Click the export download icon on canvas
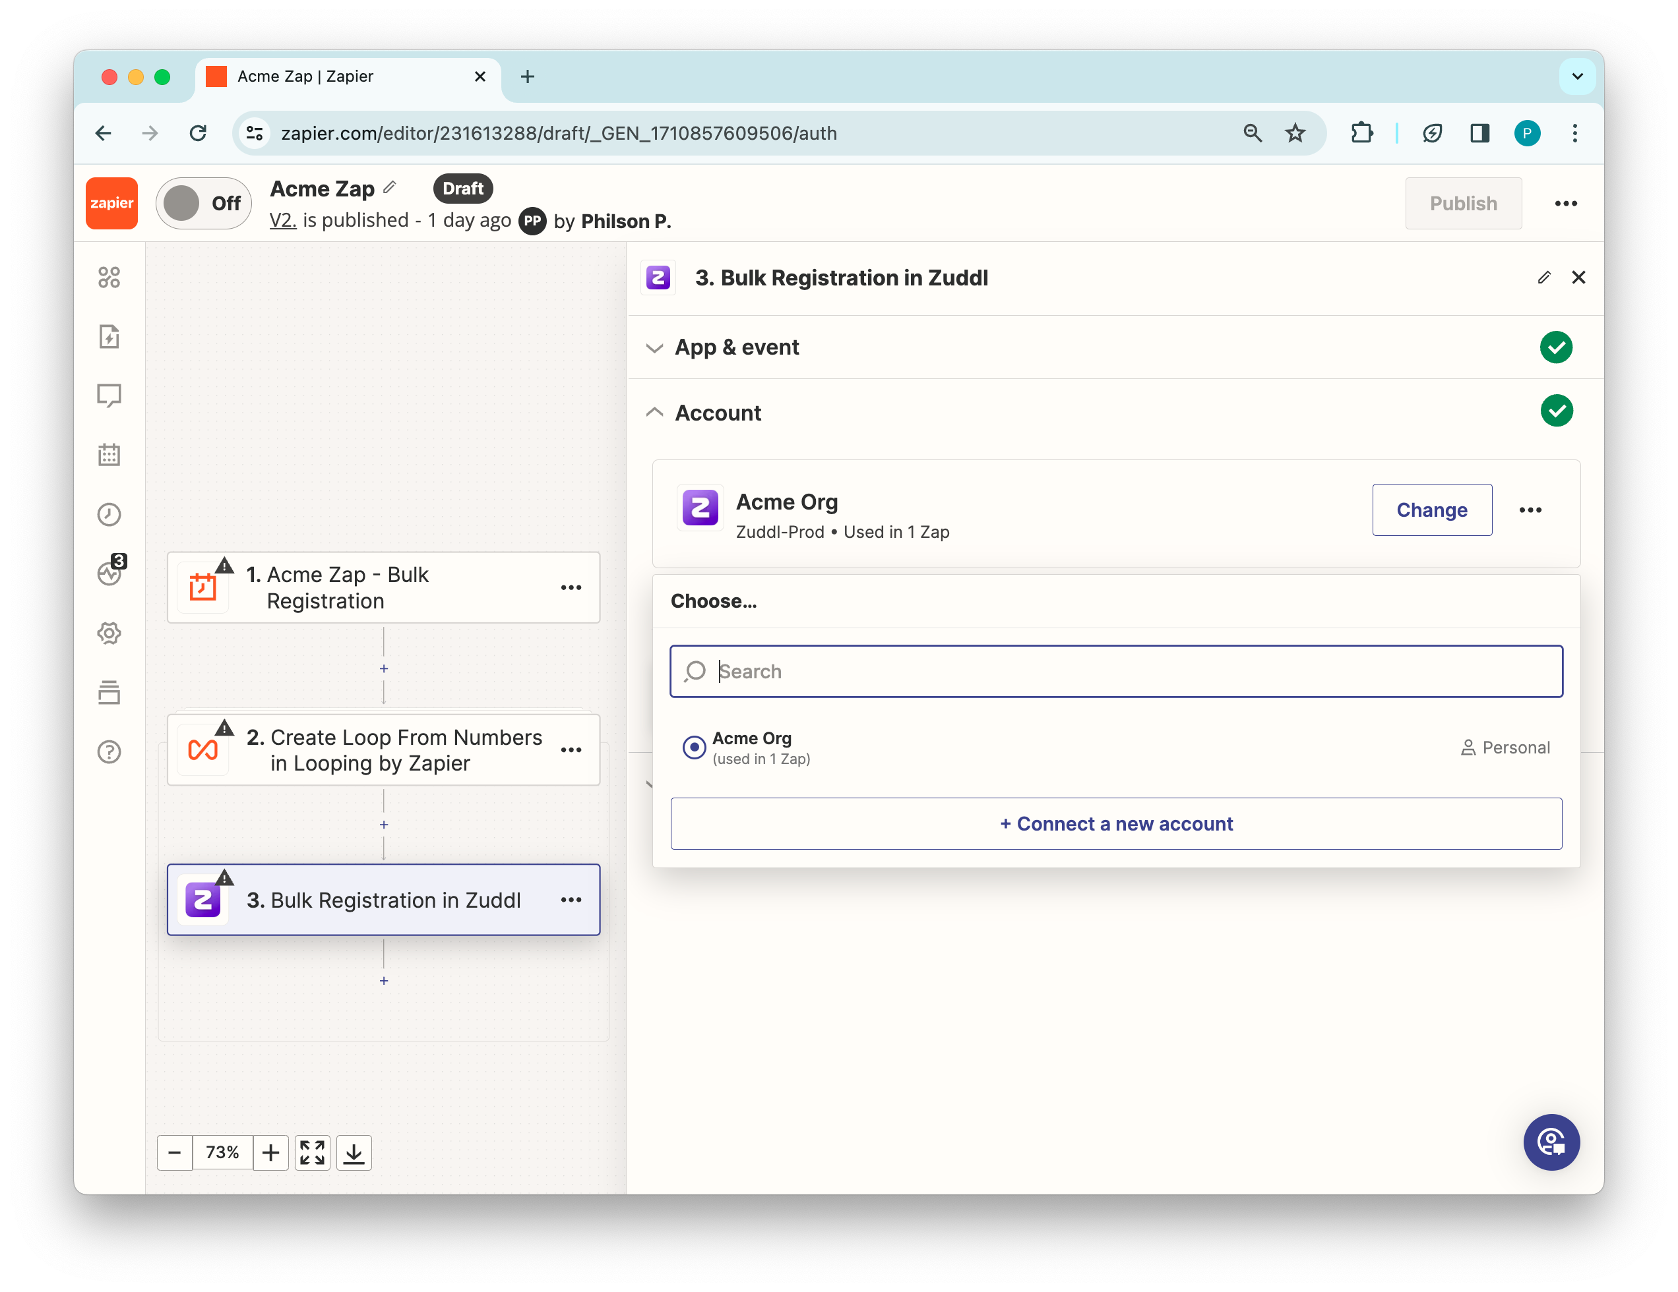Image resolution: width=1678 pixels, height=1292 pixels. tap(354, 1152)
